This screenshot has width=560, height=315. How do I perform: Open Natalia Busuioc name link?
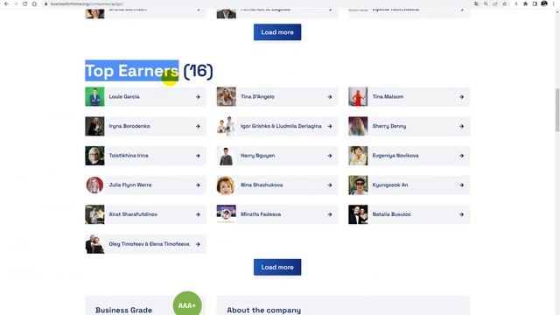[392, 214]
